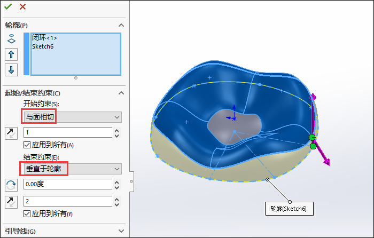Increase the 0.00度 draft angle value
This screenshot has height=238, width=374.
[x=116, y=182]
